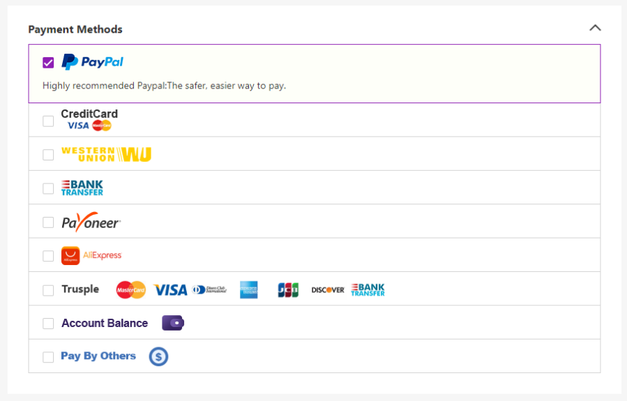The width and height of the screenshot is (627, 401).
Task: Select the Pay By Others checkbox
Action: (48, 357)
